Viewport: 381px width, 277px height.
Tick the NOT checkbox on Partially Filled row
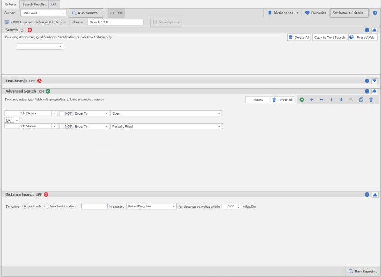(x=62, y=127)
